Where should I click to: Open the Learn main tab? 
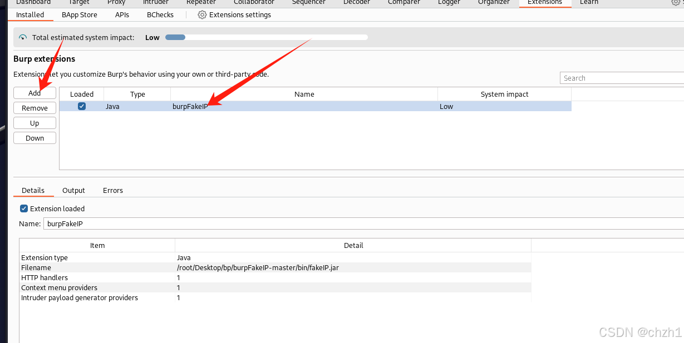(589, 3)
